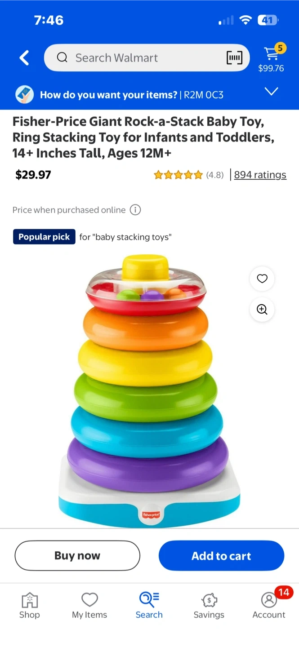Go to the Shop tab
299x647 pixels.
point(30,606)
